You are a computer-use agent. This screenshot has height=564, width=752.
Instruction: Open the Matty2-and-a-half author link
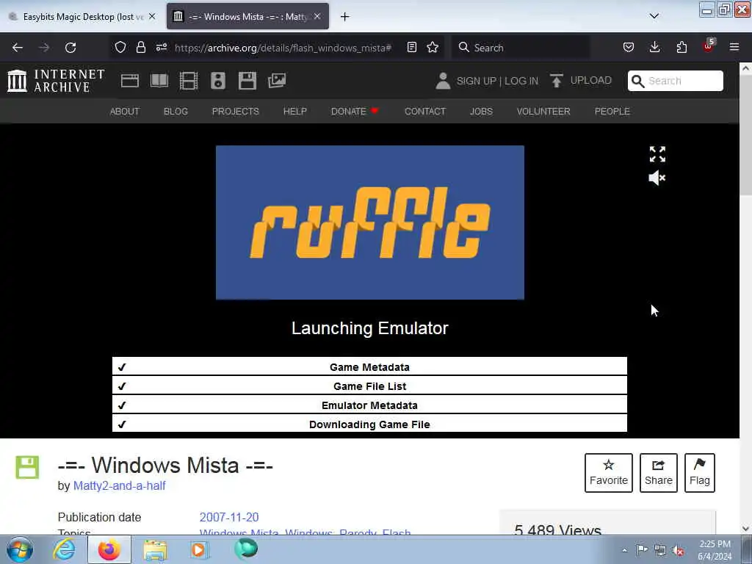point(120,485)
